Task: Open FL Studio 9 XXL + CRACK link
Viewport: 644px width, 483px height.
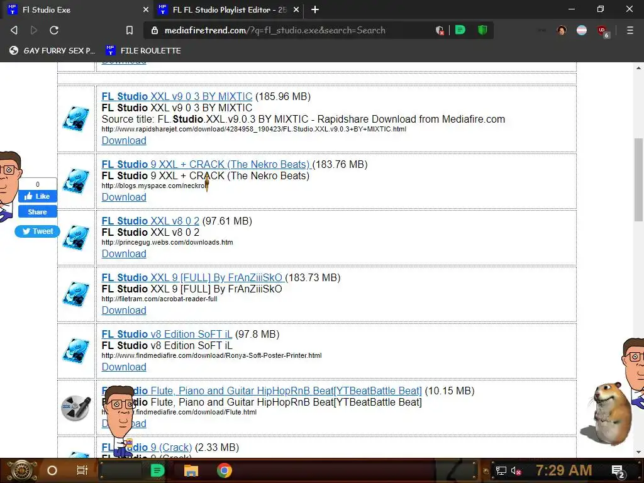Action: click(206, 164)
